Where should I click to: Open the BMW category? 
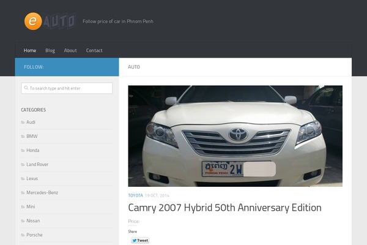[32, 136]
